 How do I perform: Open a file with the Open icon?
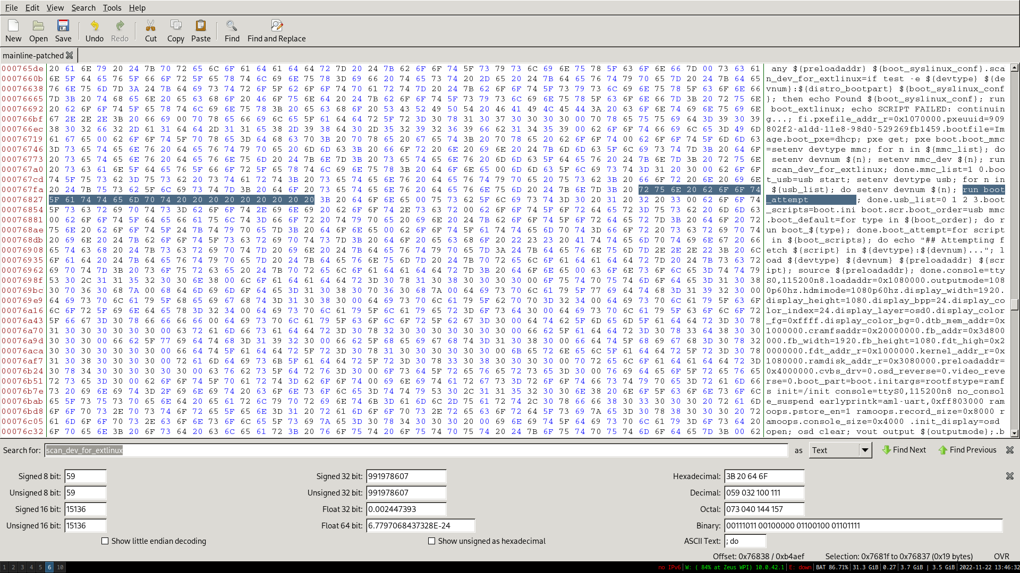(x=38, y=31)
